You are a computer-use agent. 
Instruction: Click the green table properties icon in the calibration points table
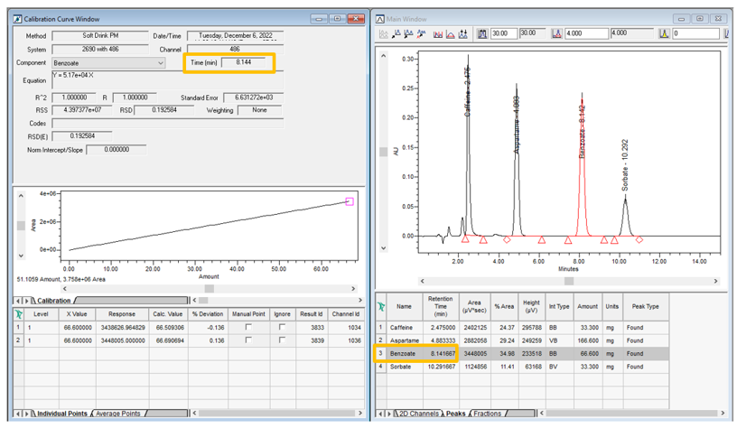click(18, 314)
